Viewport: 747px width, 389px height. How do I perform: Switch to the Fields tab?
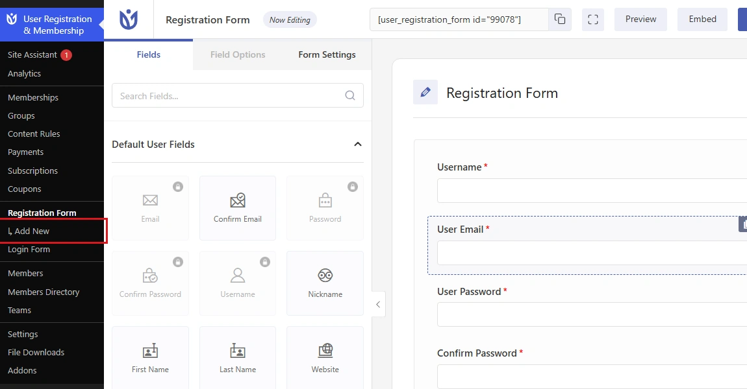click(x=149, y=54)
